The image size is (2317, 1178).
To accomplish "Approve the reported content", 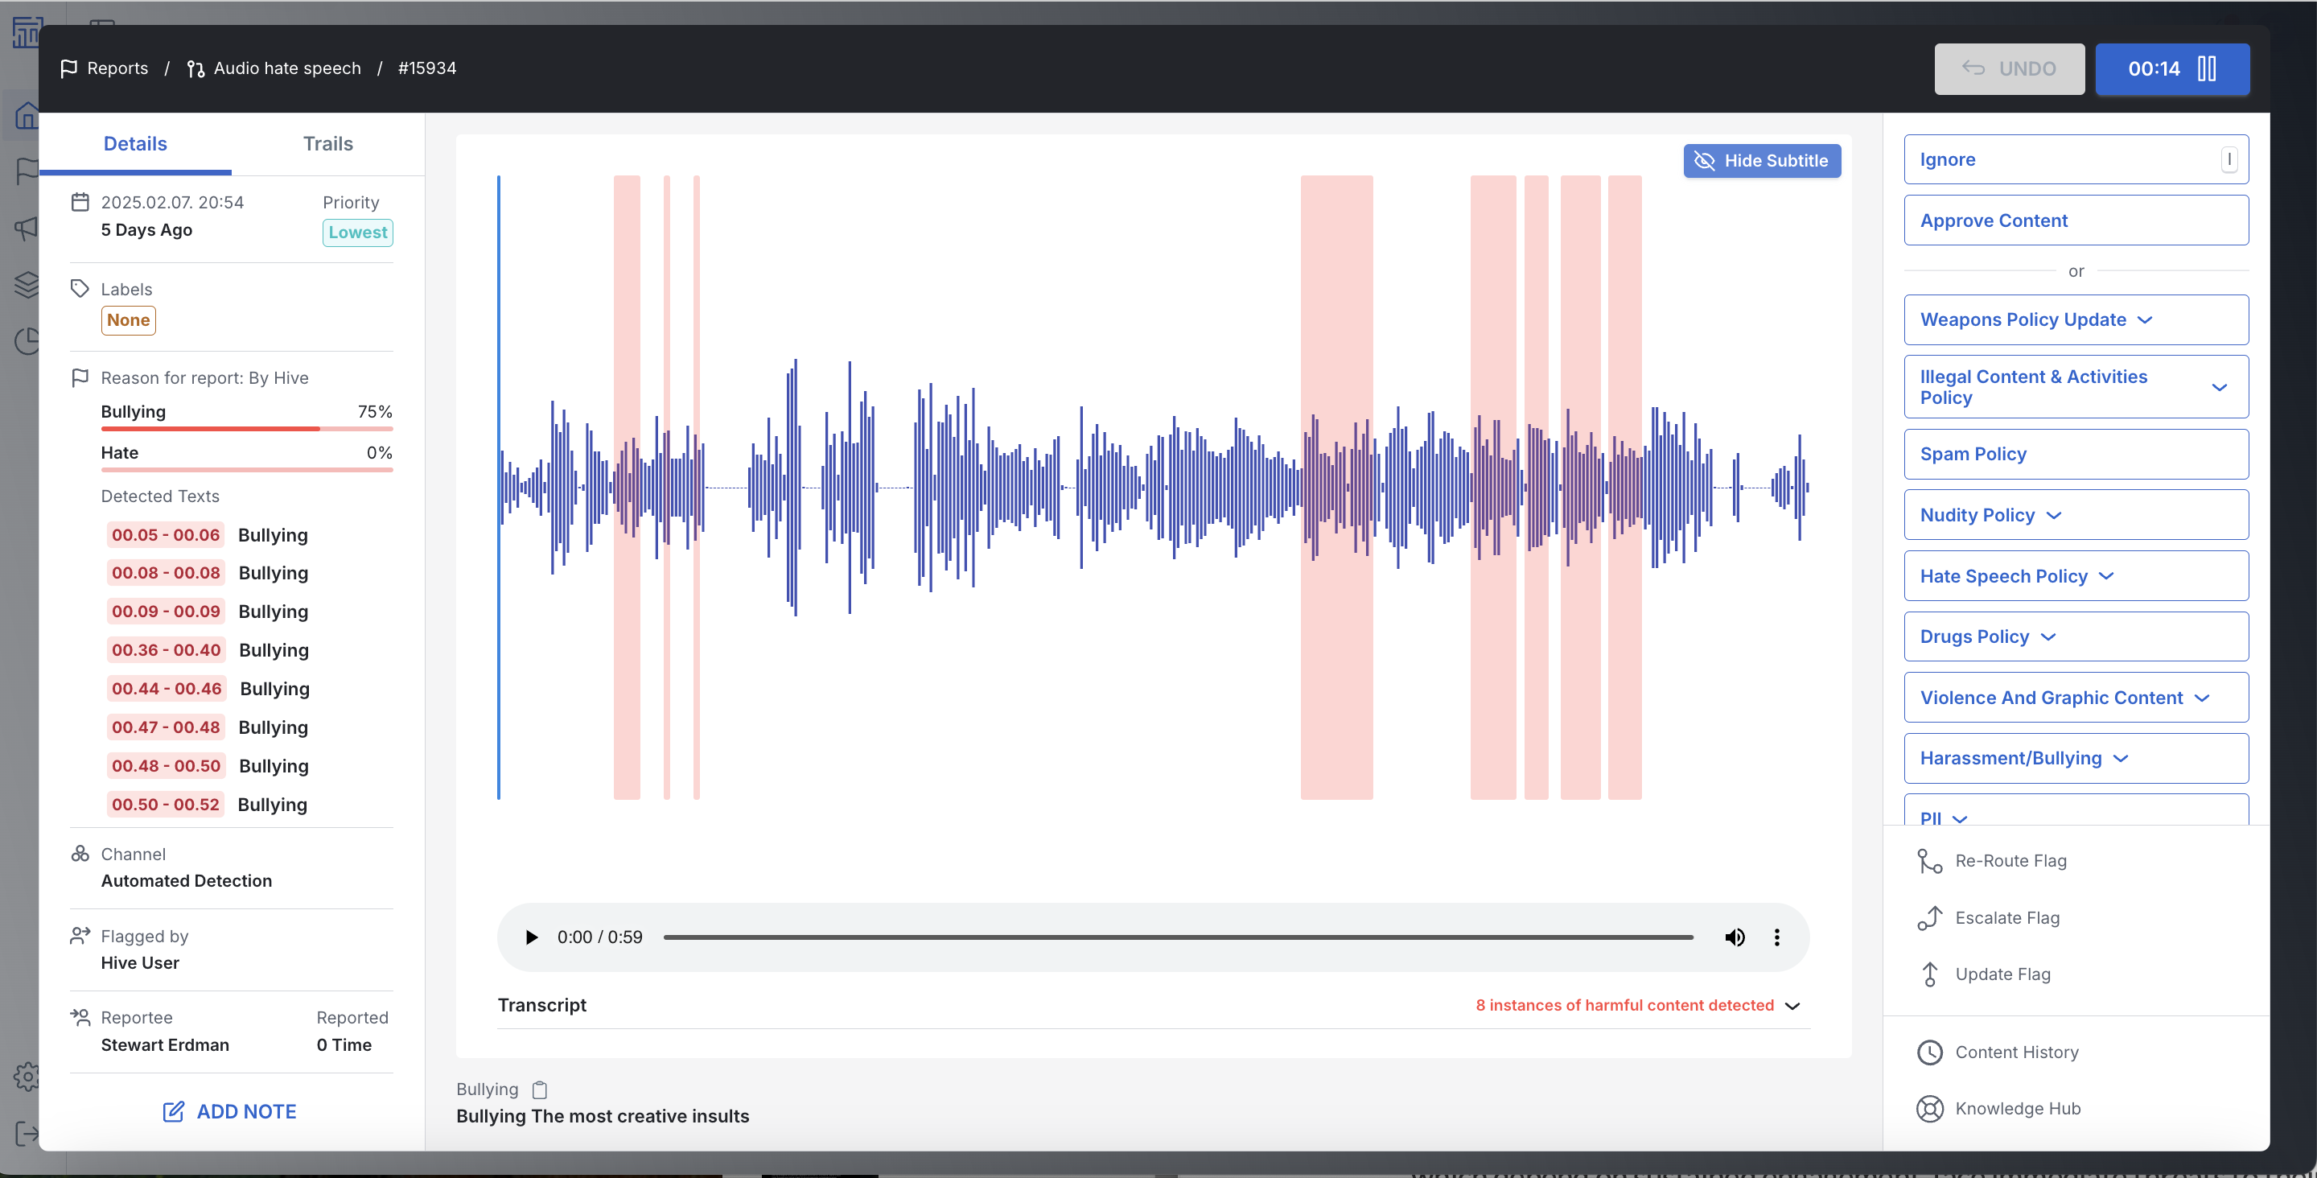I will (2075, 220).
